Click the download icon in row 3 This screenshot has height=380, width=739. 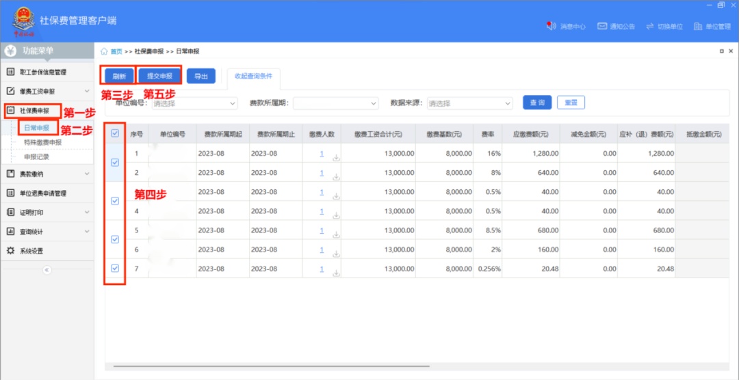coord(336,196)
